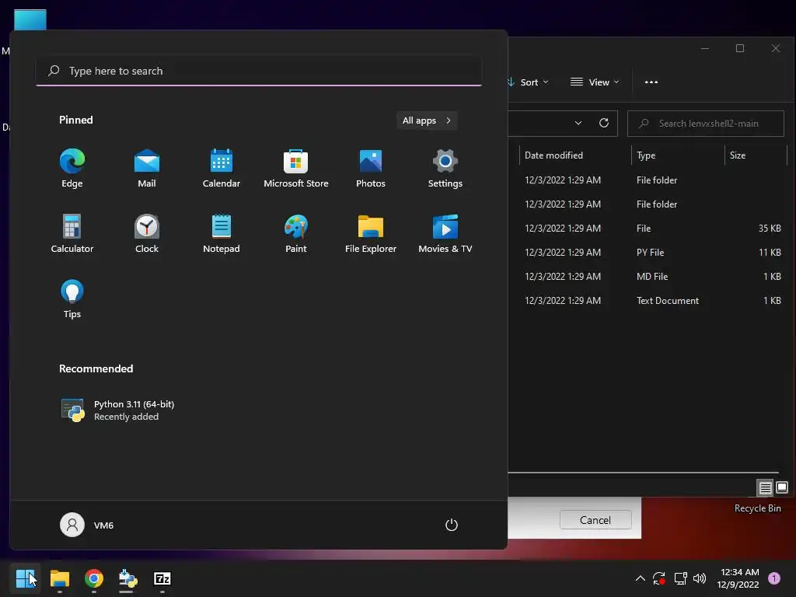Focus the Type here to search box
The width and height of the screenshot is (796, 597).
pos(259,71)
